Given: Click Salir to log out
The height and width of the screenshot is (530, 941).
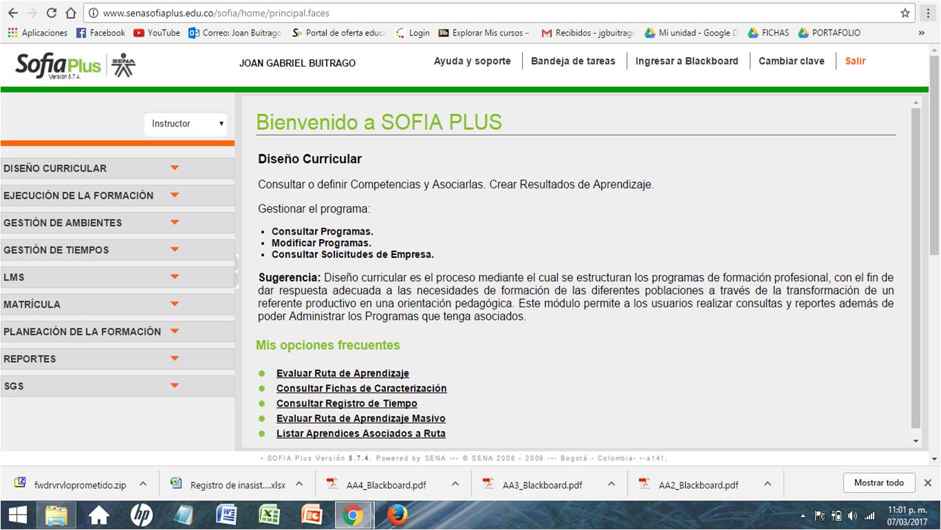Looking at the screenshot, I should (855, 61).
